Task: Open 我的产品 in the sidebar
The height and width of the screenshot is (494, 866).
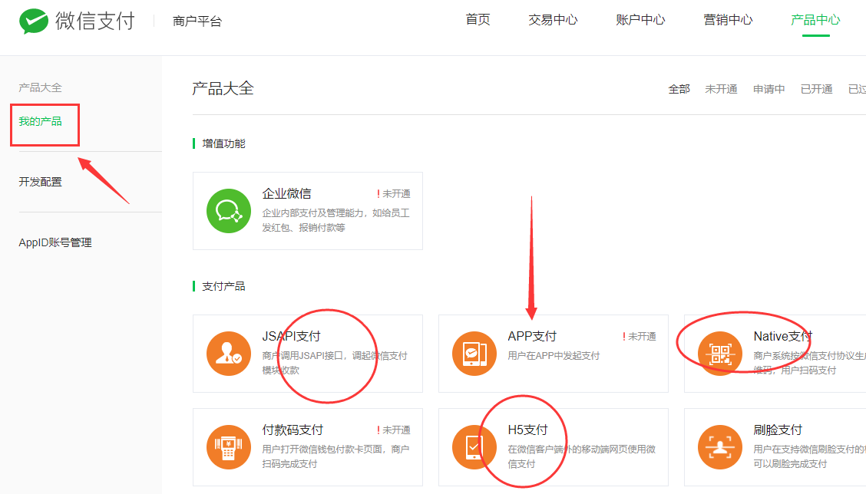Action: [41, 121]
